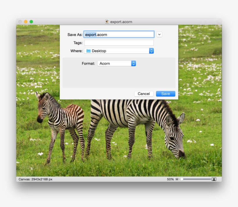
Task: Click the 50% zoom percentage label
Action: [170, 179]
